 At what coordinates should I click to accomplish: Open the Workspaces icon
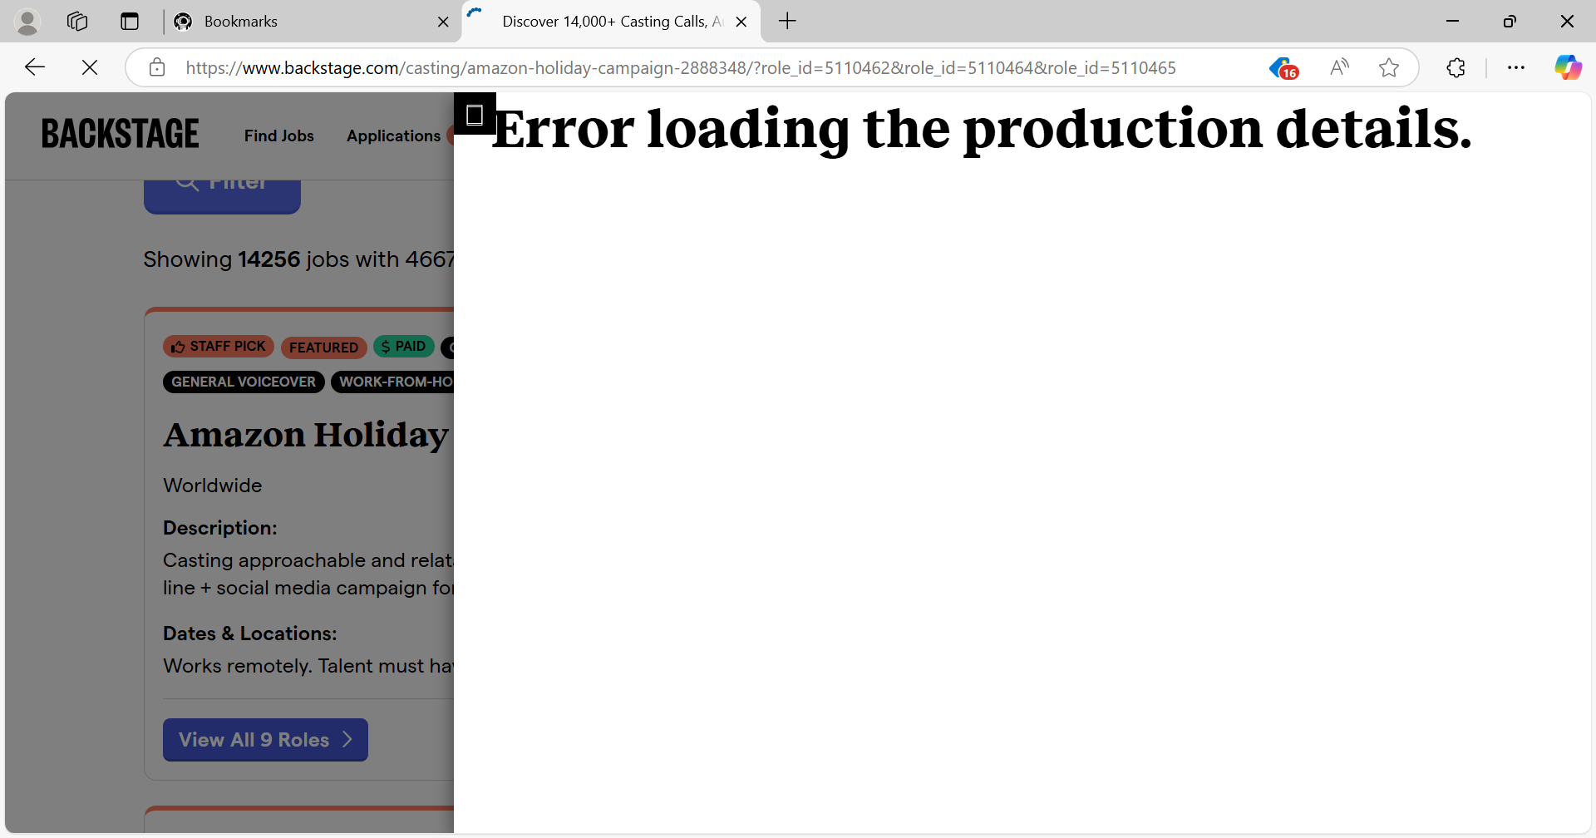click(77, 22)
